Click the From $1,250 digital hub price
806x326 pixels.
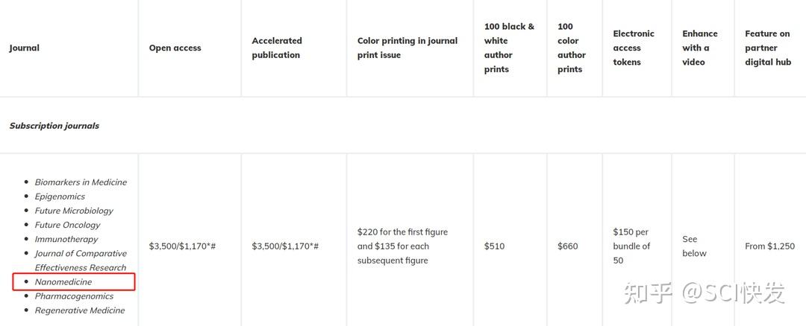coord(770,246)
